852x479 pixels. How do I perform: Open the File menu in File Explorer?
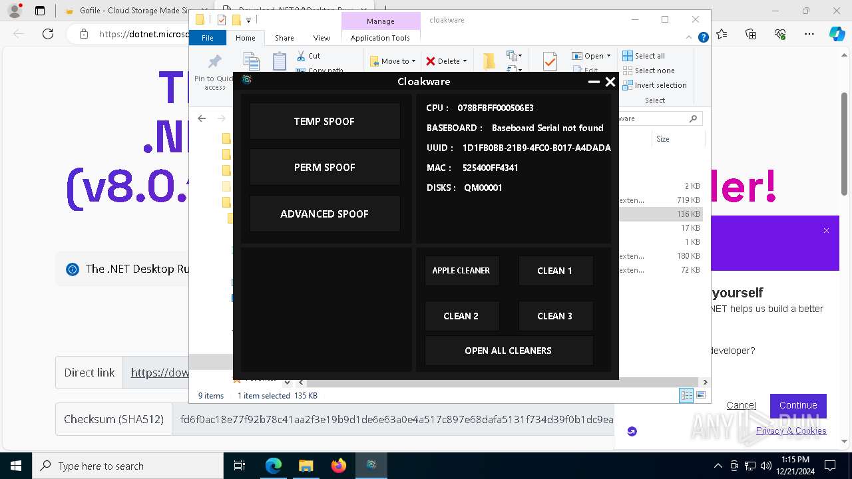(208, 38)
